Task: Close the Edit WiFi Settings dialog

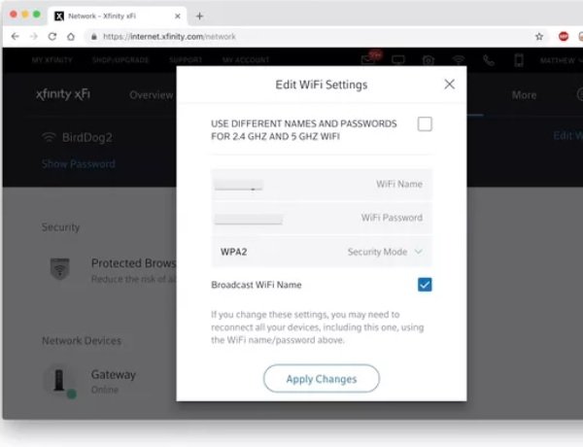Action: 449,84
